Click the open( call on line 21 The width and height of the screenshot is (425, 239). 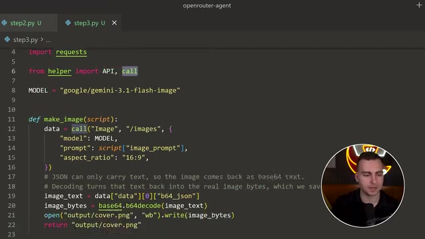[53, 215]
